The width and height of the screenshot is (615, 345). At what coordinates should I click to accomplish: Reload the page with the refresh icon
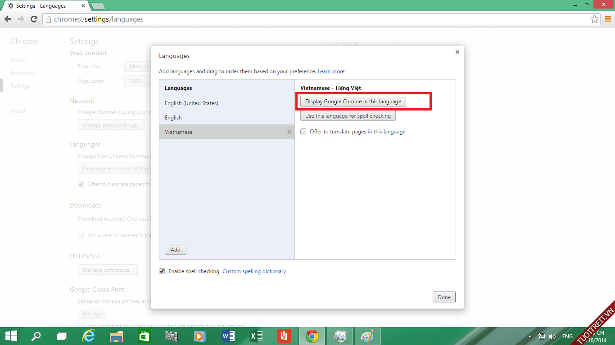[x=34, y=19]
